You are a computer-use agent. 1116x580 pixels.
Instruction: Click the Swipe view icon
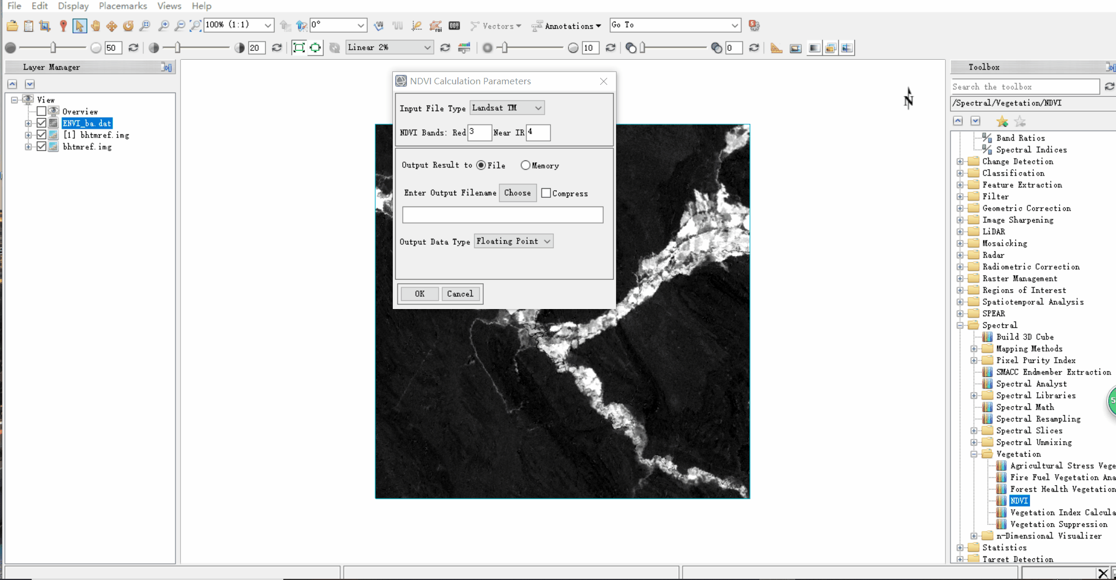point(847,48)
